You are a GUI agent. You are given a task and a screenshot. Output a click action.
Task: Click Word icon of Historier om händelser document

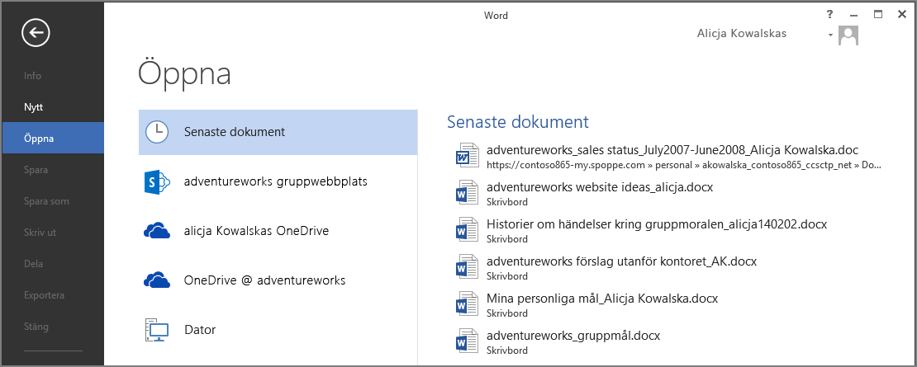pyautogui.click(x=467, y=230)
